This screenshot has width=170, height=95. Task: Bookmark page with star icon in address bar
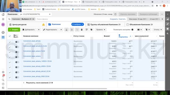click(152, 6)
